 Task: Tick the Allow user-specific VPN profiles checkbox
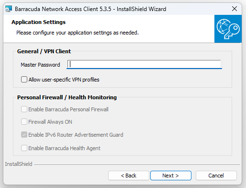[x=24, y=80]
